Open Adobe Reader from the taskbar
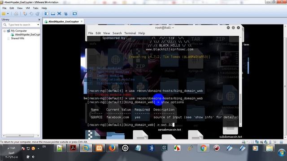Image resolution: width=287 pixels, height=161 pixels. [x=73, y=148]
